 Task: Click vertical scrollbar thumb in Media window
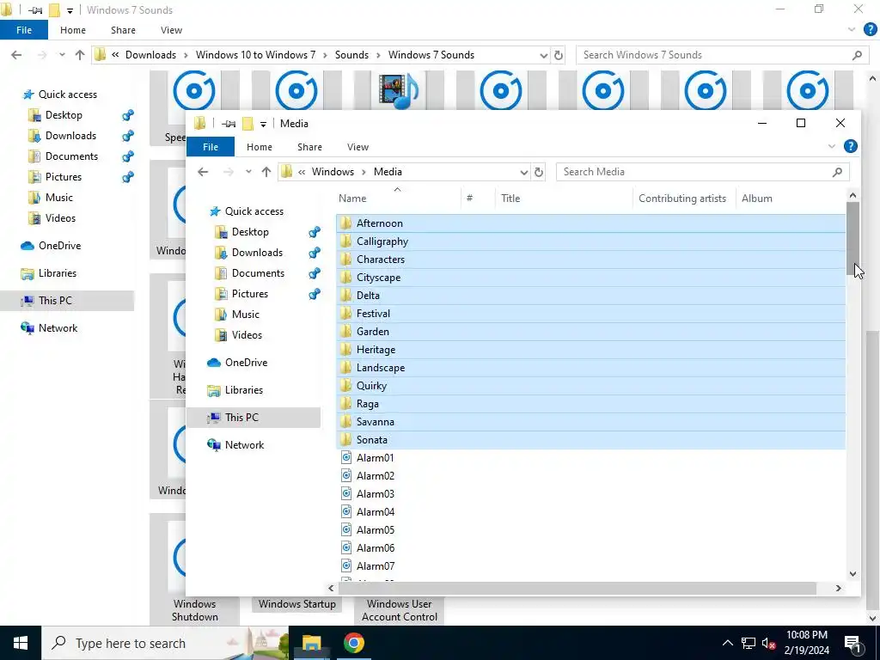point(852,239)
